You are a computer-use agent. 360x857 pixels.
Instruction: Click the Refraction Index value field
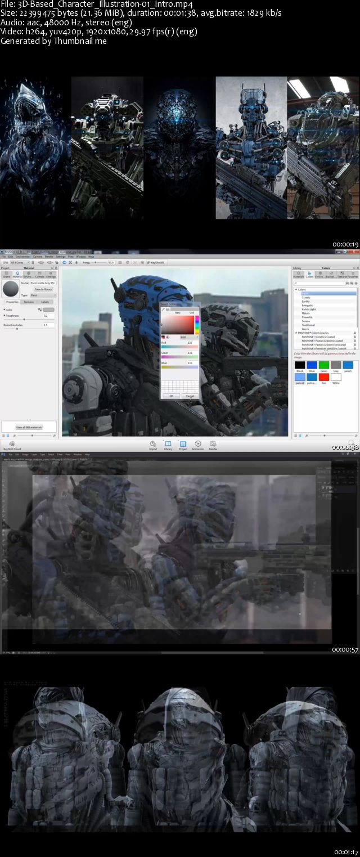[49, 325]
